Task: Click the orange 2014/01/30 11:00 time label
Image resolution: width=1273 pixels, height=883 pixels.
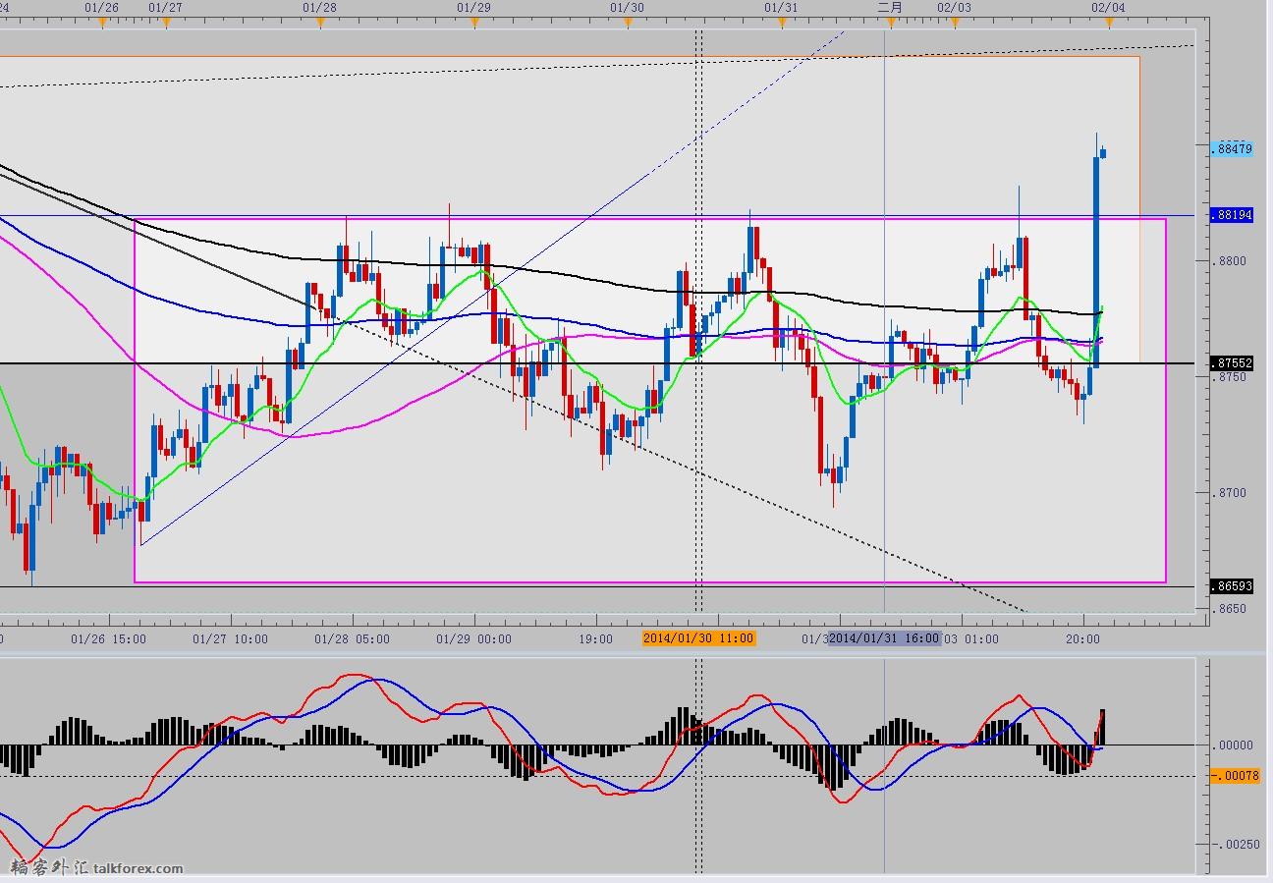Action: coord(698,638)
